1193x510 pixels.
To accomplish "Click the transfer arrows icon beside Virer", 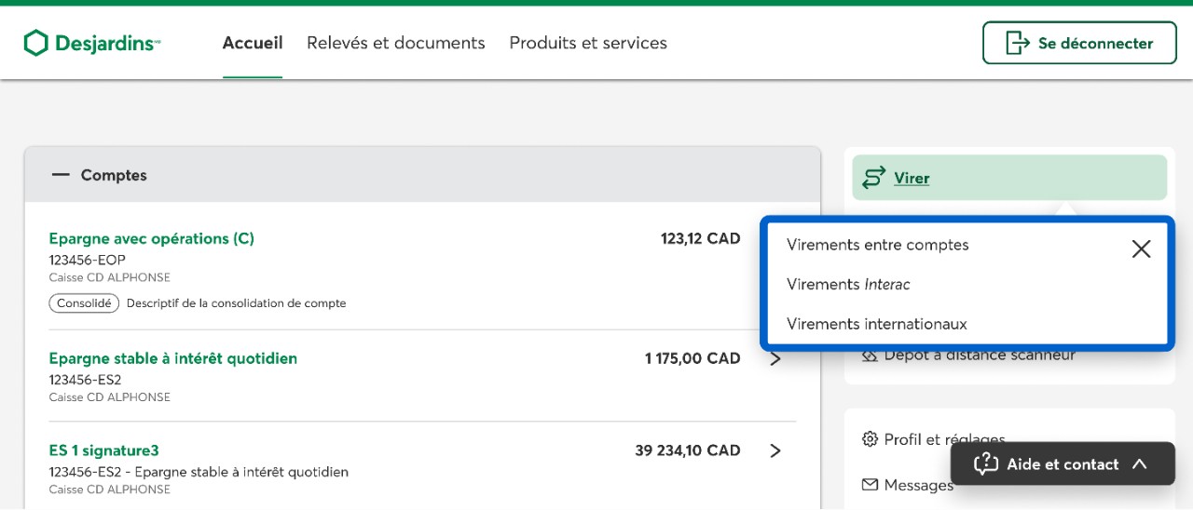I will (x=873, y=178).
